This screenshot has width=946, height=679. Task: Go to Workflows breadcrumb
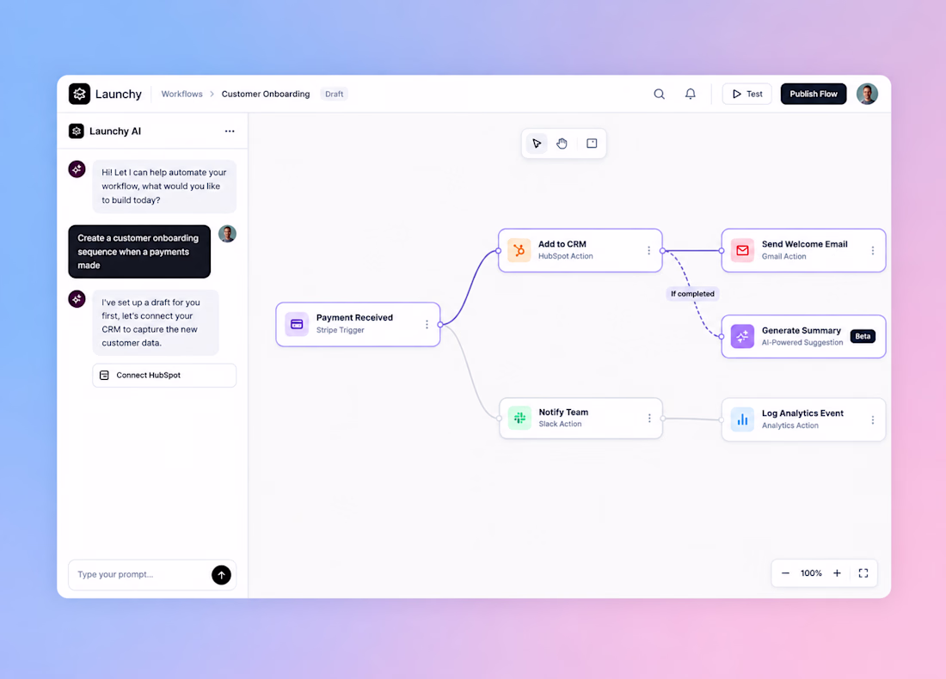(181, 94)
